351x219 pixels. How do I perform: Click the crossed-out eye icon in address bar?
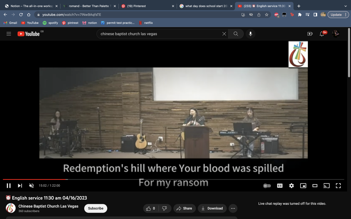tap(251, 15)
